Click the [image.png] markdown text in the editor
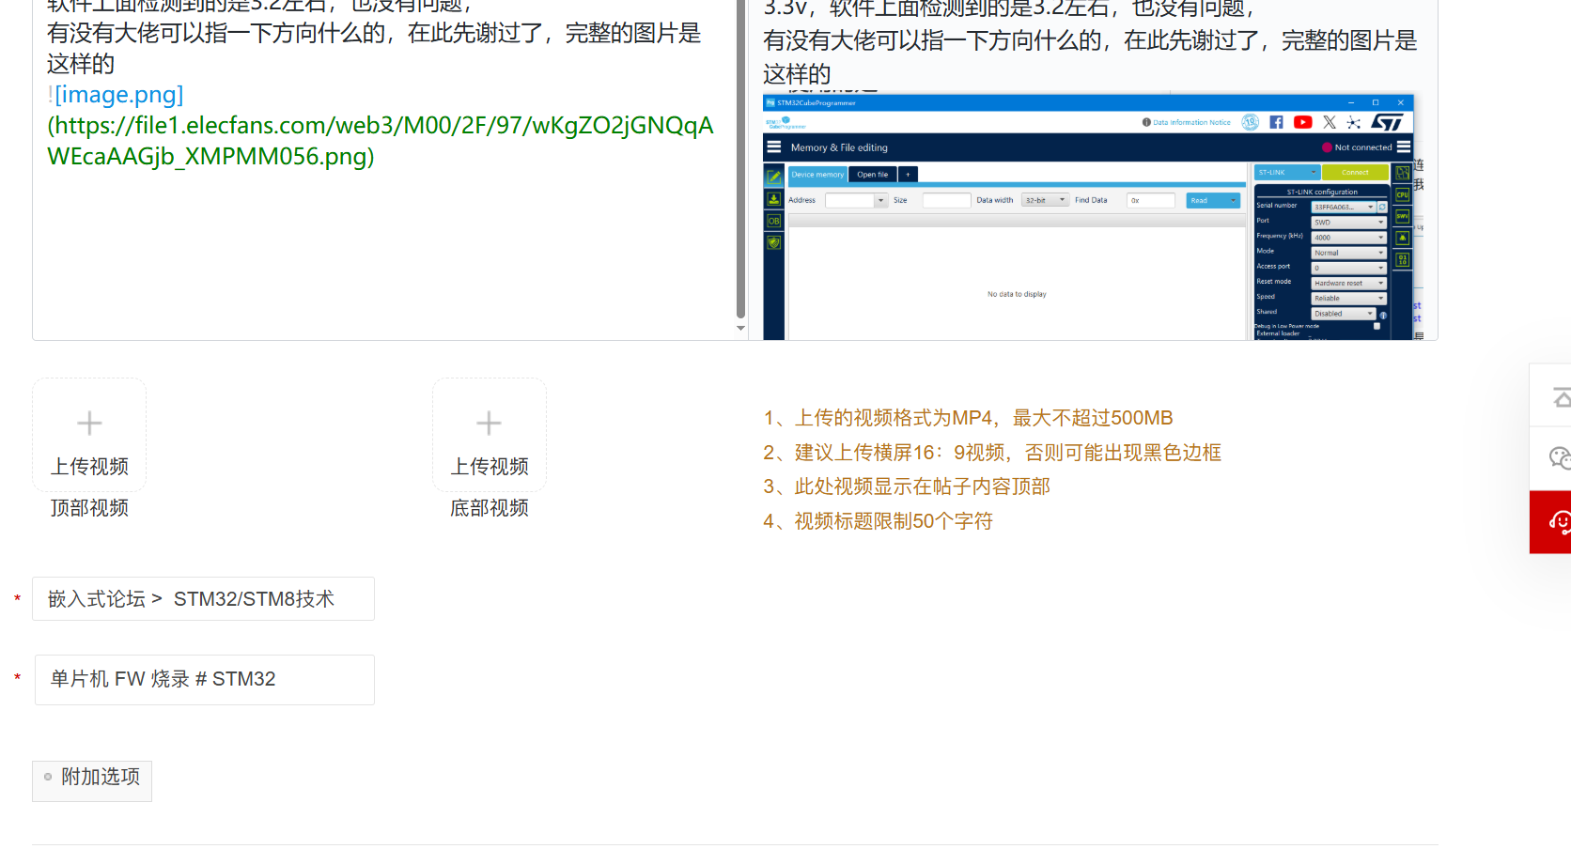Screen dimensions: 1571x849 pos(119,95)
